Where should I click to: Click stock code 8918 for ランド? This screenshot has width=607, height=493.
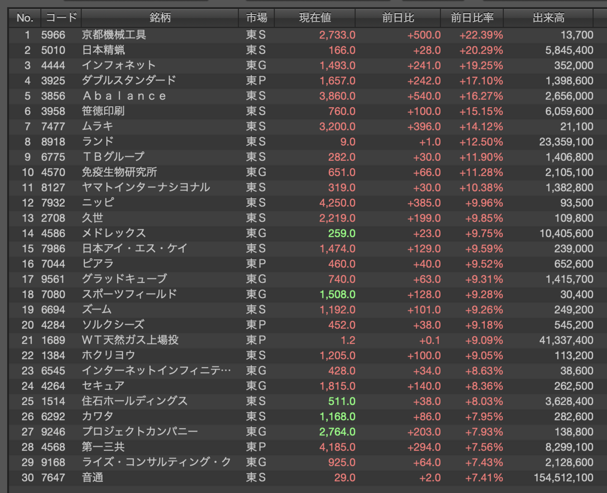tap(53, 142)
